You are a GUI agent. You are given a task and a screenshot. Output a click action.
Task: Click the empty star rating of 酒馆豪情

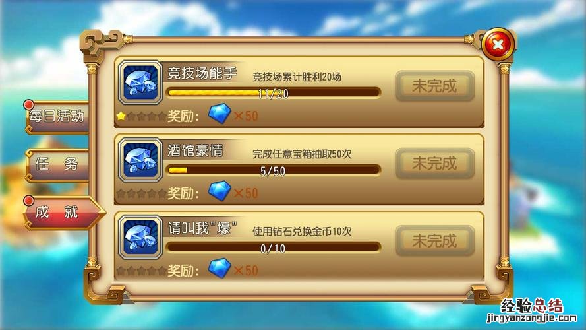point(141,193)
